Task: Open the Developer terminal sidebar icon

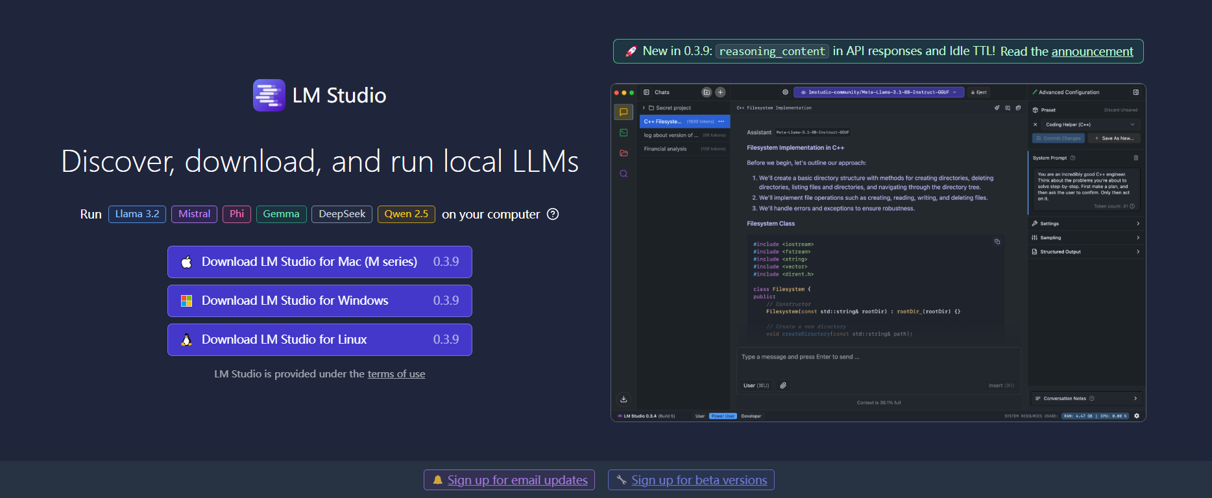Action: 624,133
